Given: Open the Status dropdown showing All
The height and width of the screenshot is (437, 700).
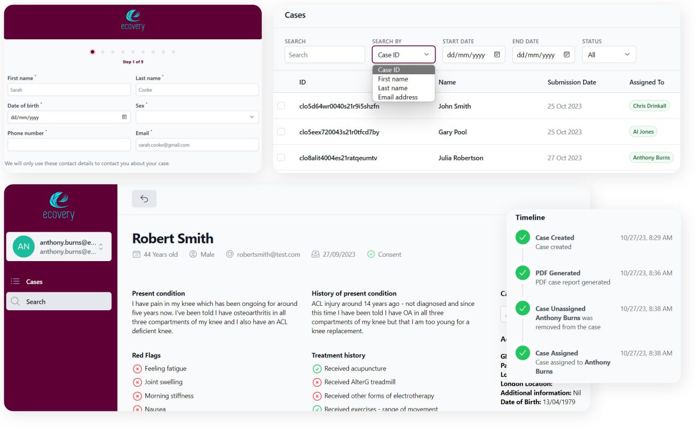Looking at the screenshot, I should point(609,55).
